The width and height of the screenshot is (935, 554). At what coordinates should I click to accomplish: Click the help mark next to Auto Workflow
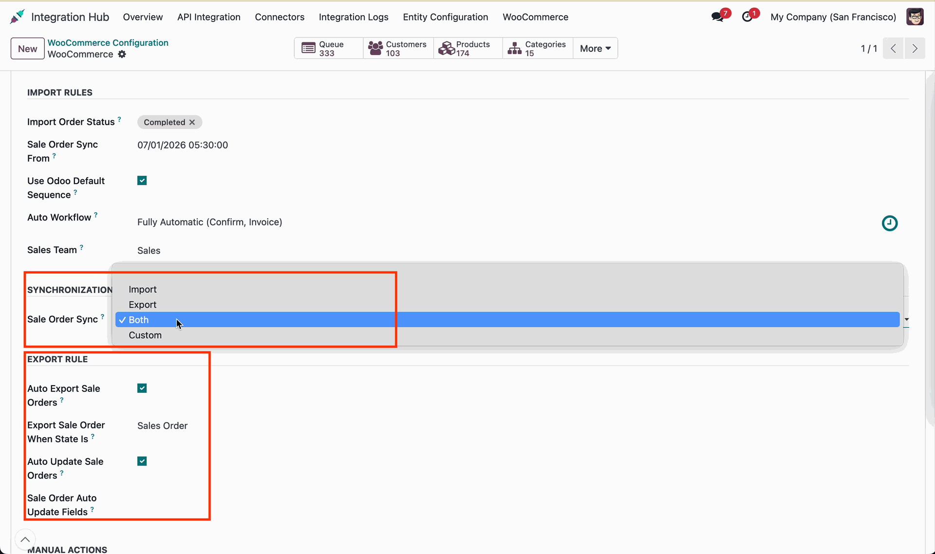pos(95,214)
